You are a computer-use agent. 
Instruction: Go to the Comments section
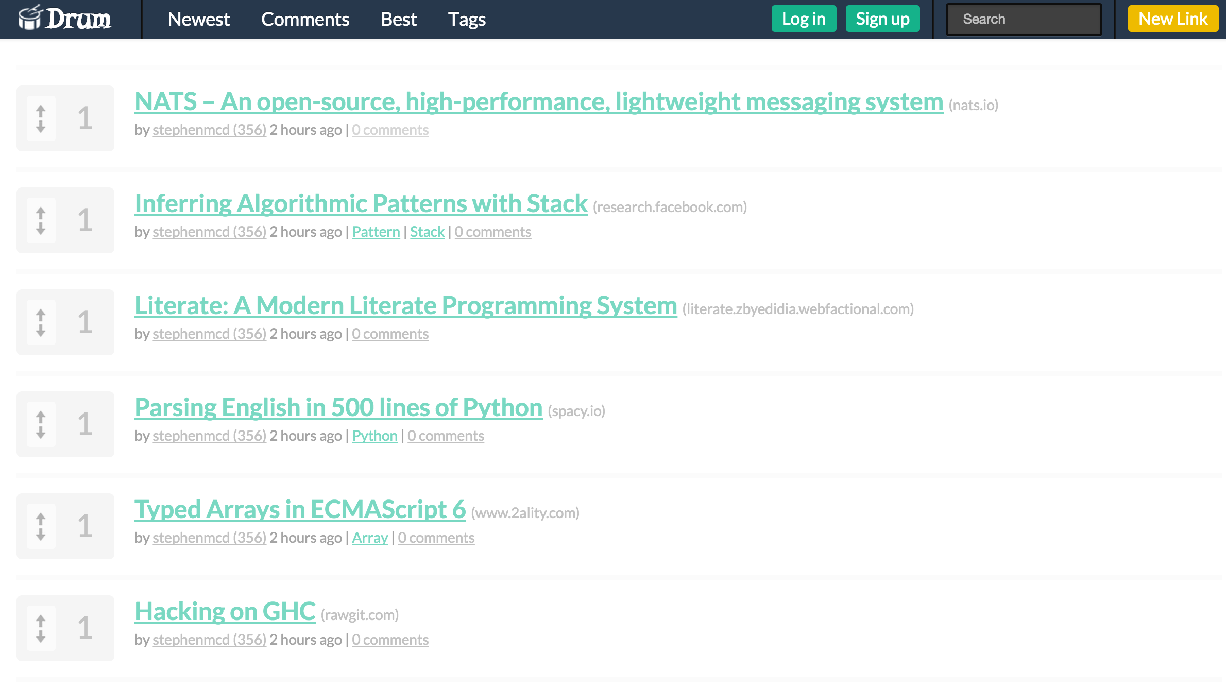pos(305,20)
